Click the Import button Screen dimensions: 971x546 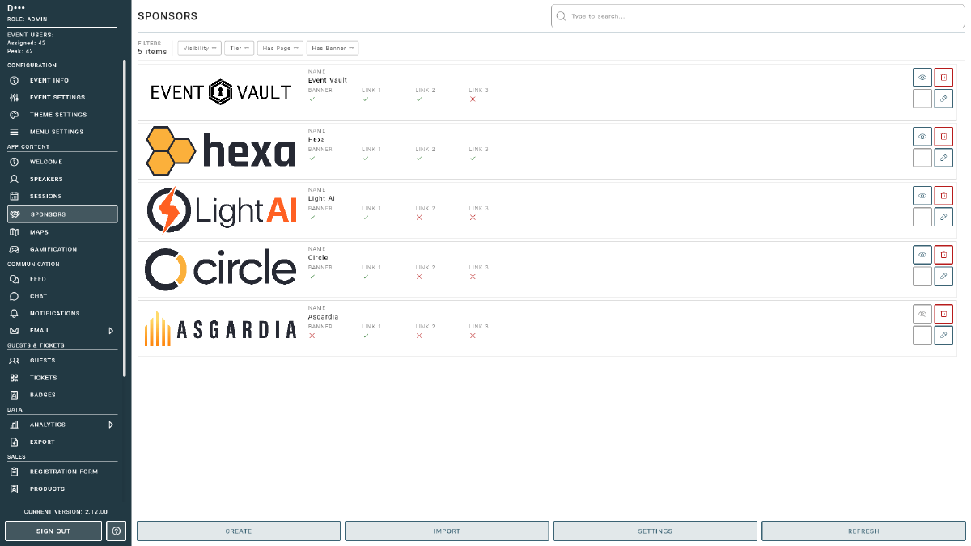point(447,531)
